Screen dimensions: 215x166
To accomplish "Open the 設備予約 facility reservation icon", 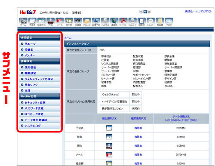I will pos(96,22).
